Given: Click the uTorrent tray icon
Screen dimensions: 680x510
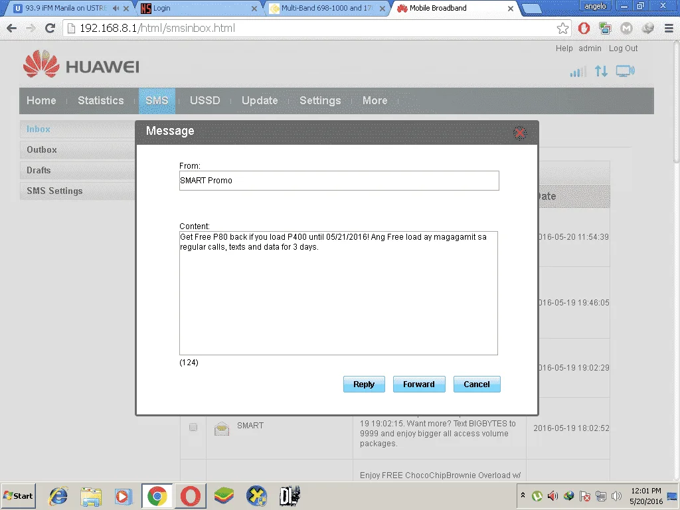Looking at the screenshot, I should (x=537, y=495).
